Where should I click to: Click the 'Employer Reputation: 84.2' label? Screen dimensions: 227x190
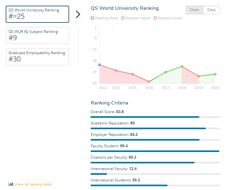(x=114, y=135)
